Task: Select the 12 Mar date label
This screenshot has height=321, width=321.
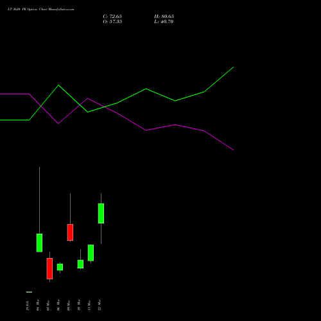Action: [100, 305]
